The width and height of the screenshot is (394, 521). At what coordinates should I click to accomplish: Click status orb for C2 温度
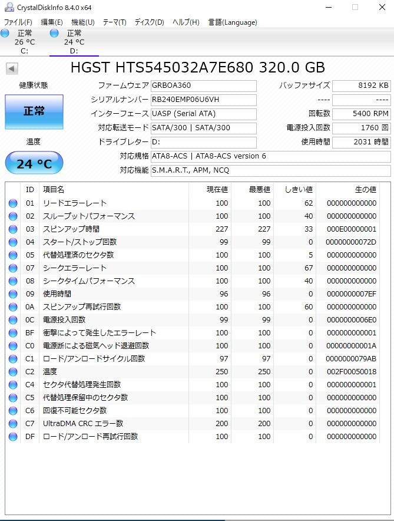tap(13, 372)
